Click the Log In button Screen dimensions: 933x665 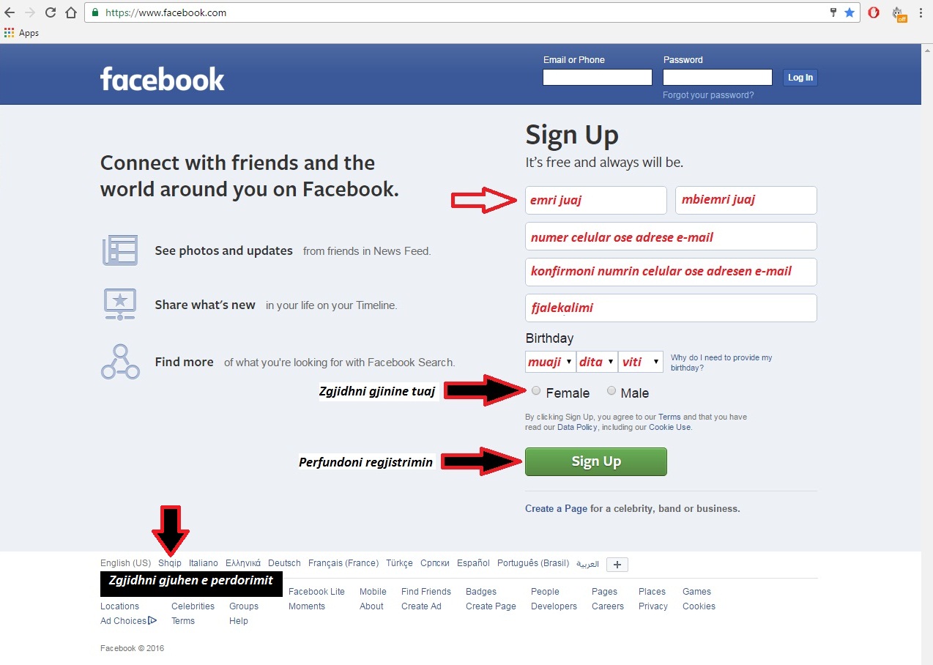click(800, 78)
